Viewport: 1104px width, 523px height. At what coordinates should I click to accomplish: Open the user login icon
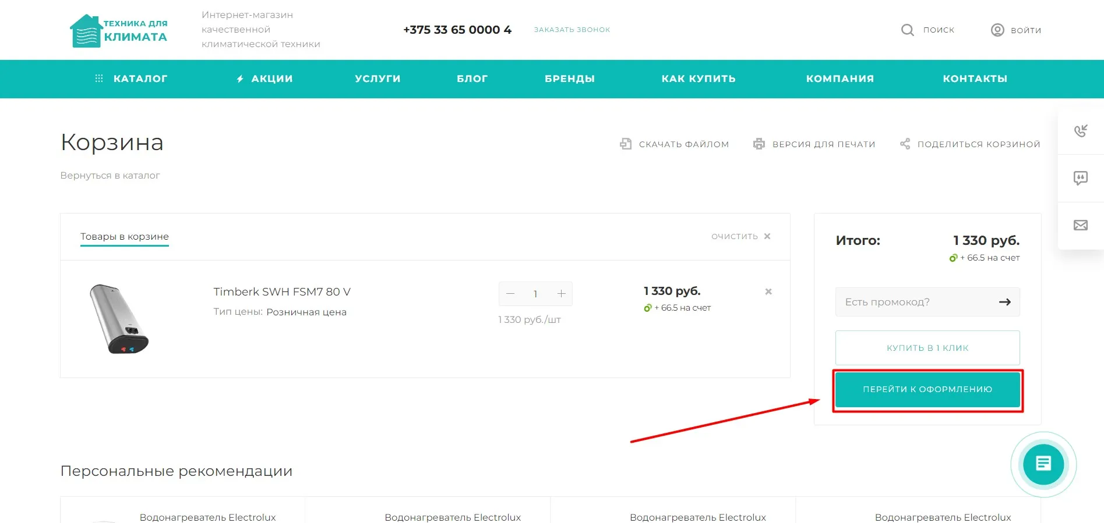pyautogui.click(x=997, y=30)
